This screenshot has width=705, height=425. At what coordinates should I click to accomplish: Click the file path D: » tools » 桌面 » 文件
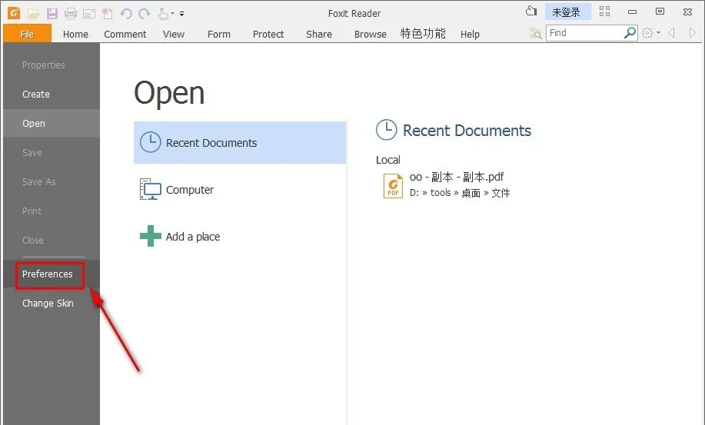(x=460, y=193)
